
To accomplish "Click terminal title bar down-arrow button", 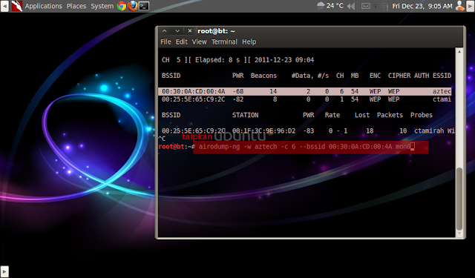I will tap(177, 31).
